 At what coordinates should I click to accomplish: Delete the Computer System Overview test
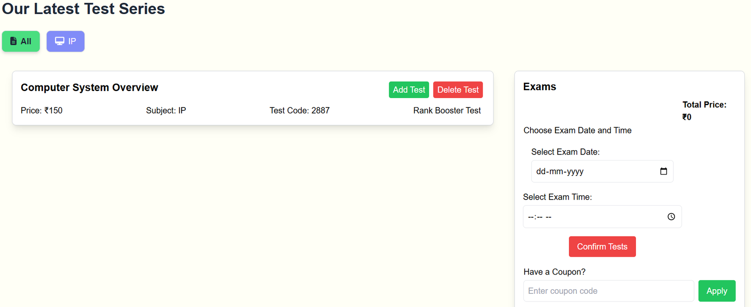point(458,90)
